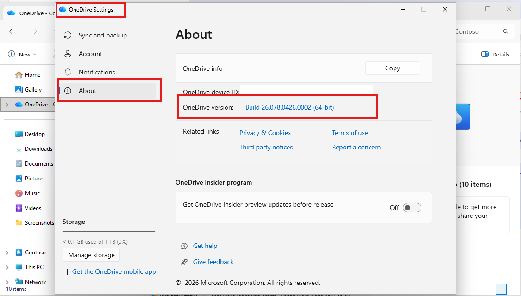Image resolution: width=521 pixels, height=296 pixels.
Task: Open Music folder in File Explorer sidebar
Action: 32,193
